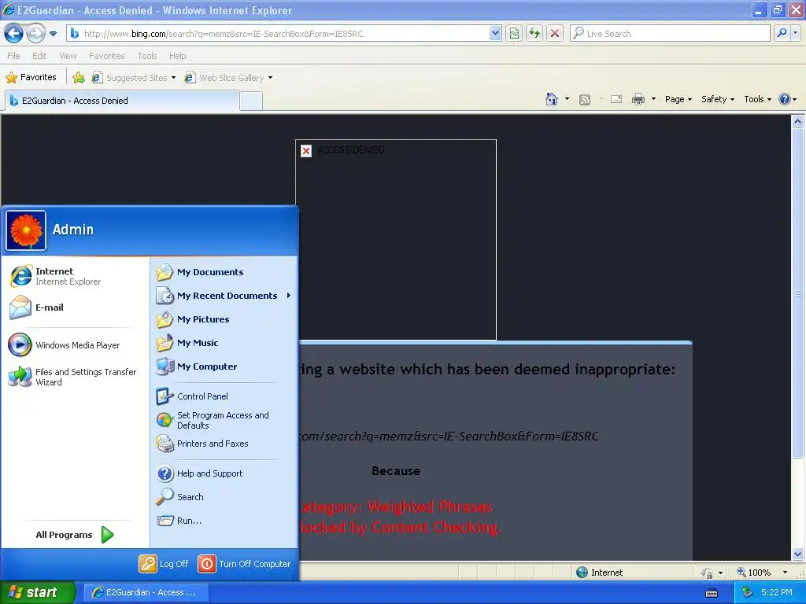Open the recent pages dropdown arrow
Viewport: 806px width, 604px height.
click(x=53, y=34)
